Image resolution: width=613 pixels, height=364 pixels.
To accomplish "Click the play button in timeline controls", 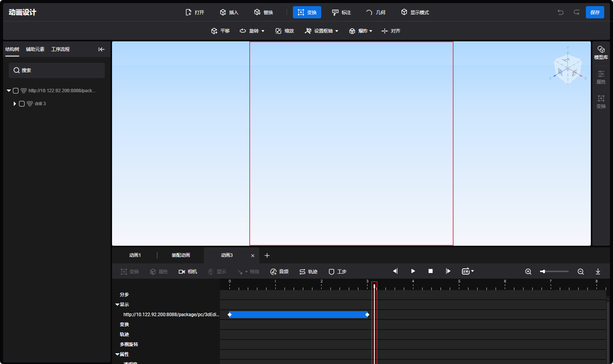I will pos(413,271).
